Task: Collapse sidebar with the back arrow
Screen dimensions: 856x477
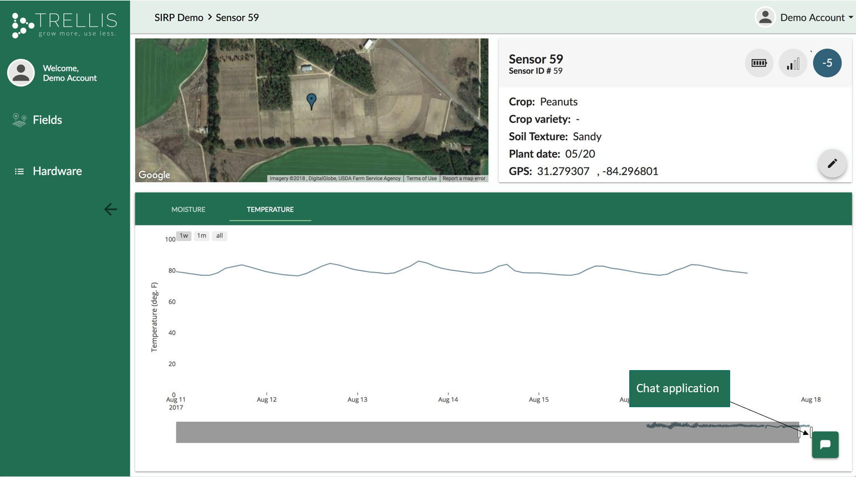Action: coord(110,209)
